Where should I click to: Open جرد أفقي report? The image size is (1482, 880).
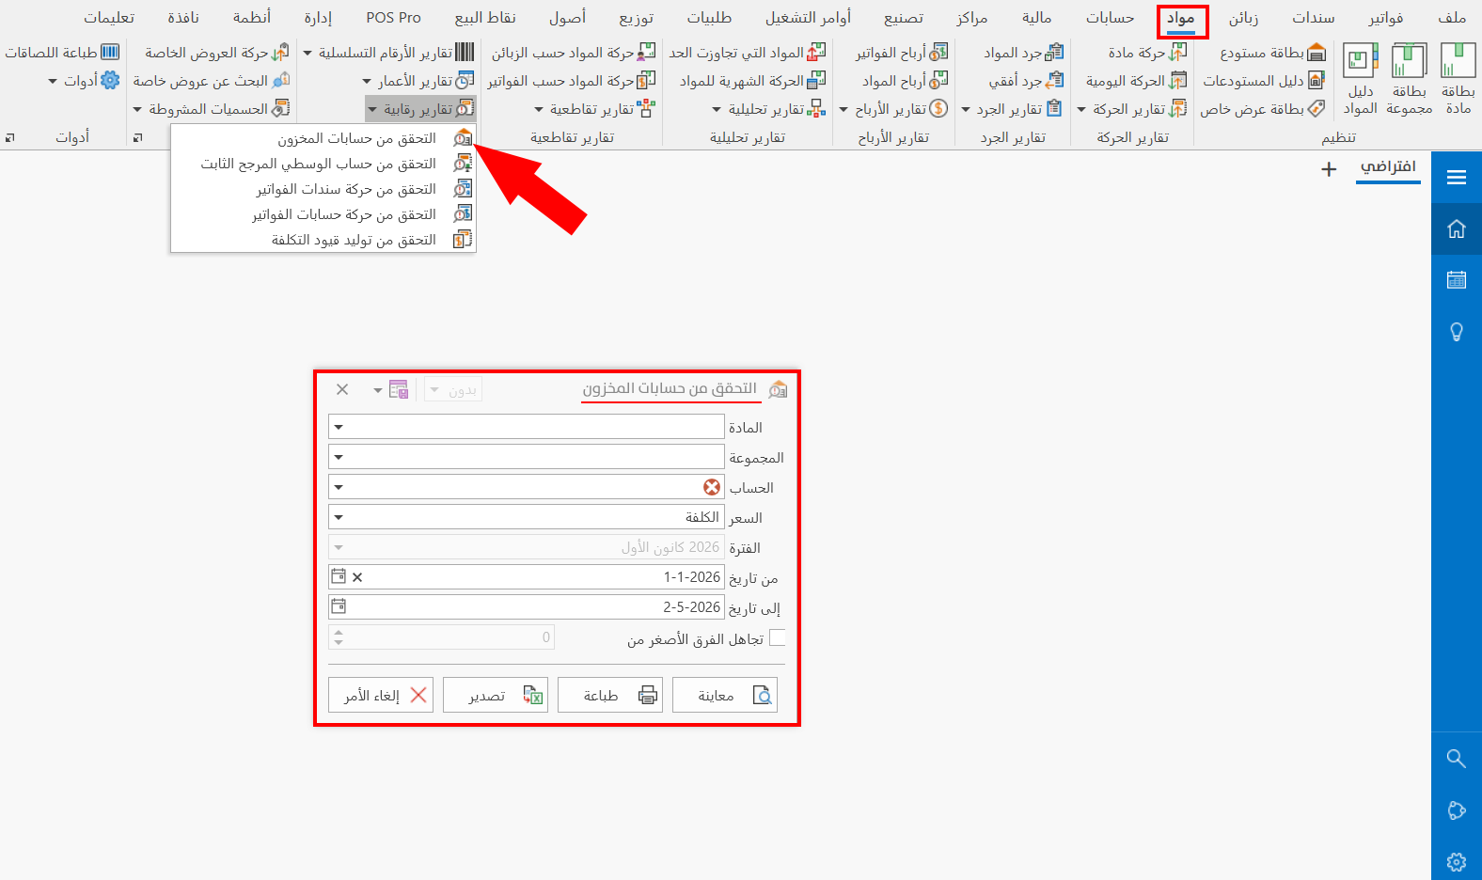(1026, 81)
